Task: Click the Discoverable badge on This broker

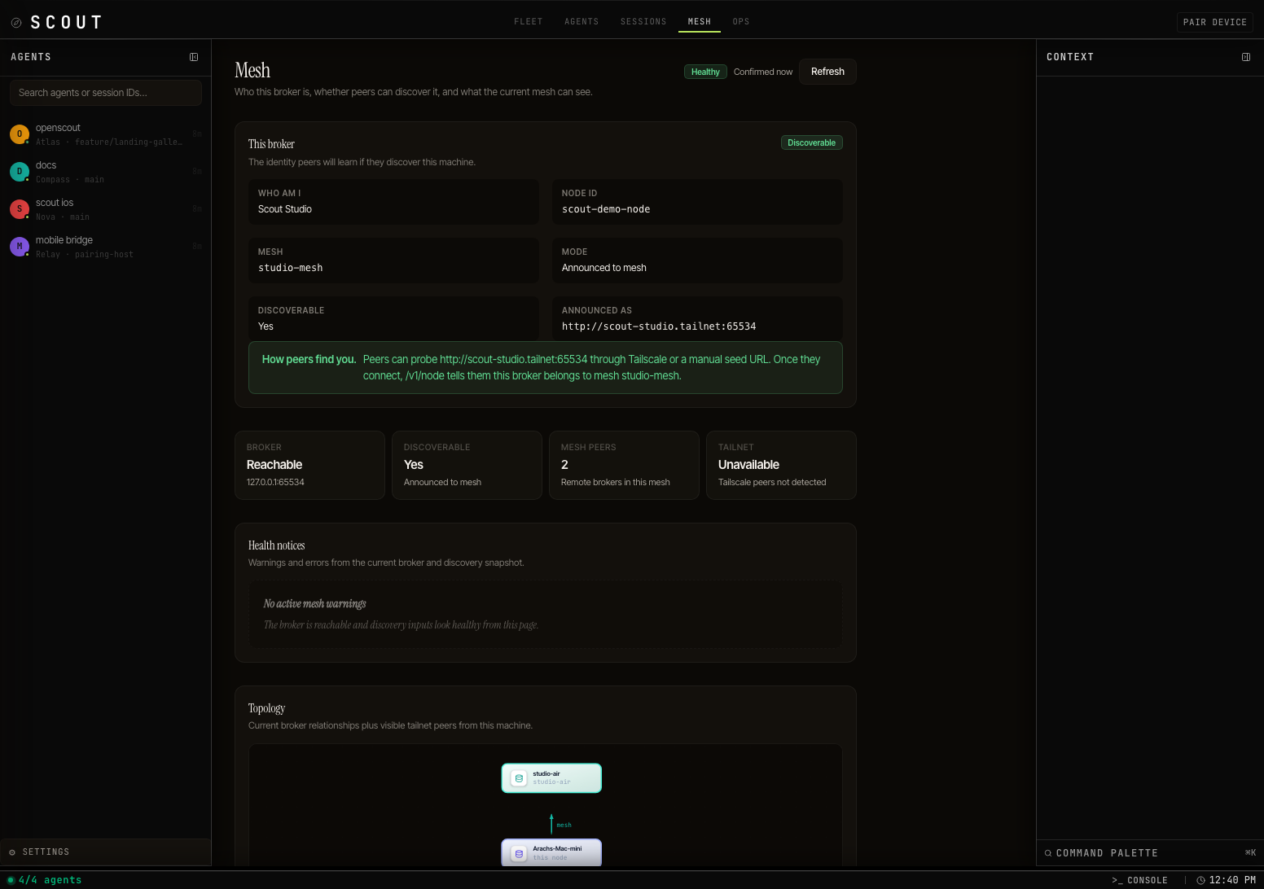Action: click(811, 142)
